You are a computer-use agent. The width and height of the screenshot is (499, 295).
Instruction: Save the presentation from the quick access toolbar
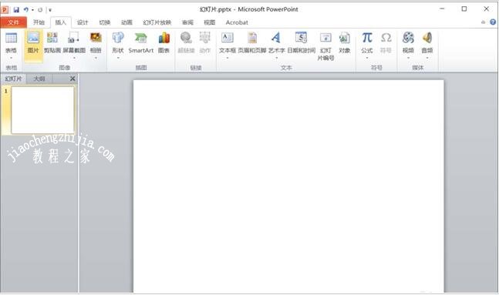(16, 9)
